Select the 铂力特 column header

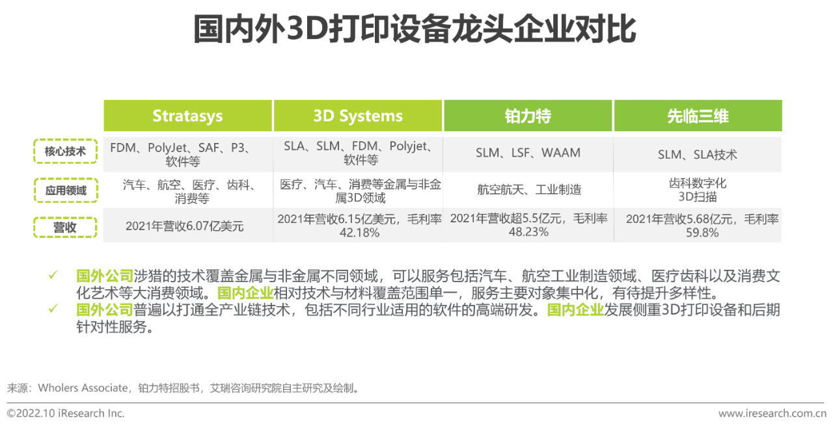[528, 116]
